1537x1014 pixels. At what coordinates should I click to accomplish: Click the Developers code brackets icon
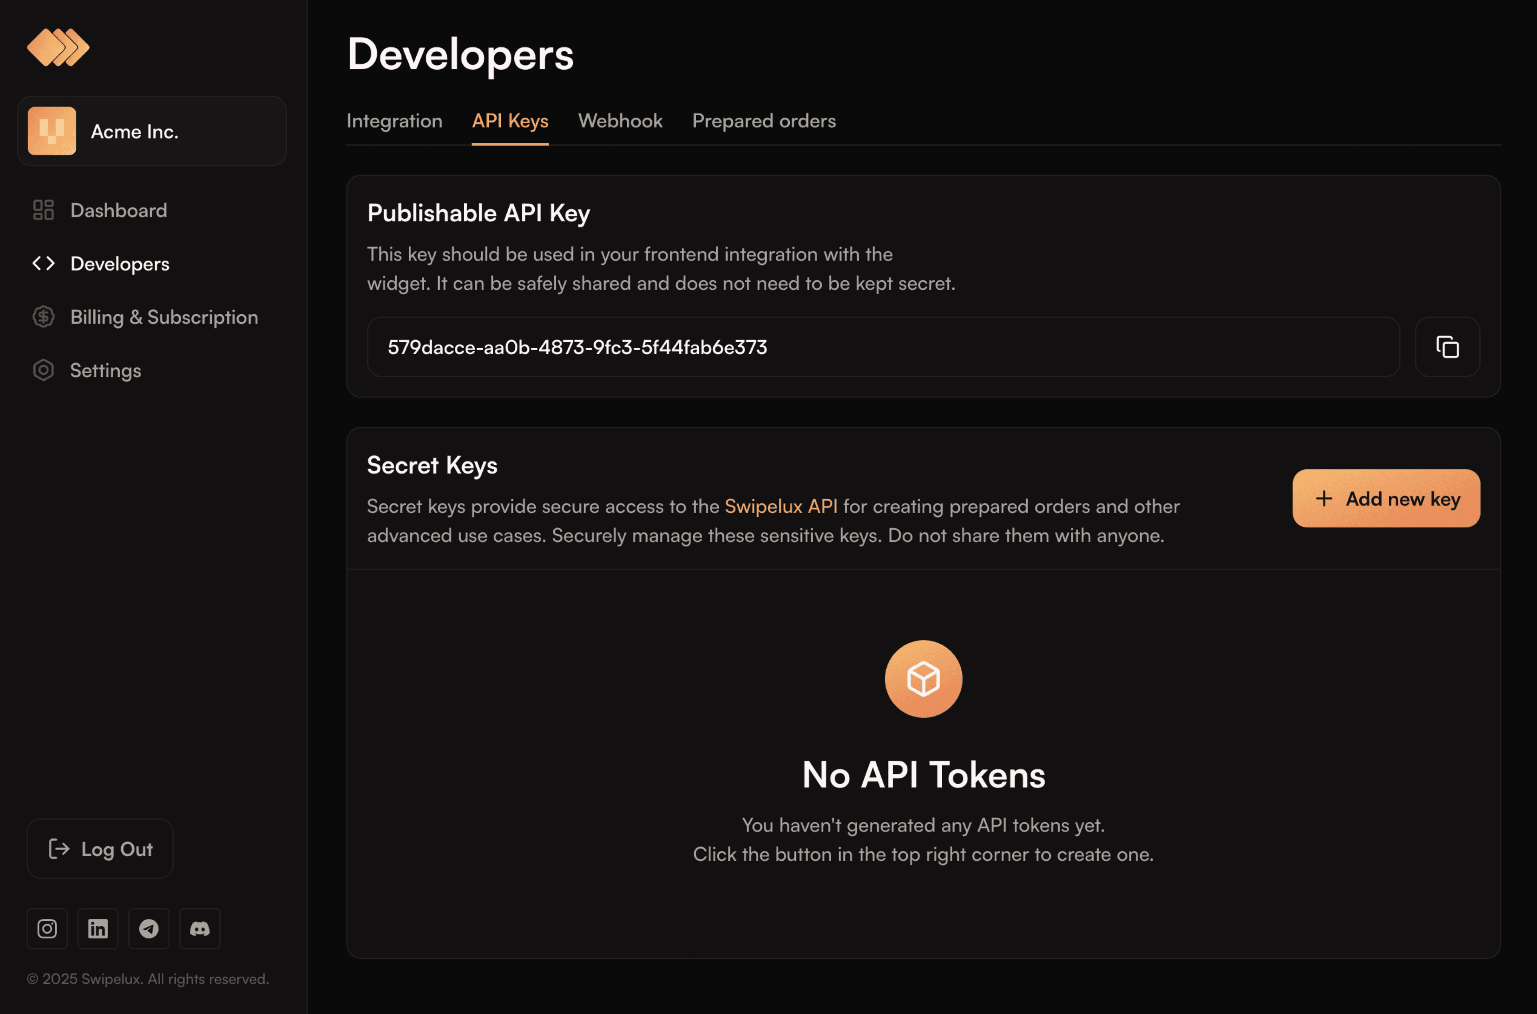pyautogui.click(x=43, y=263)
